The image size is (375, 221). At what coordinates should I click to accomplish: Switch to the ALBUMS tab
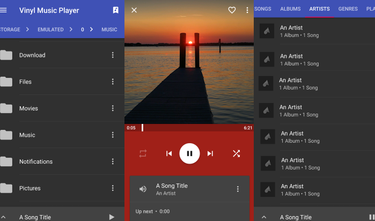(290, 9)
